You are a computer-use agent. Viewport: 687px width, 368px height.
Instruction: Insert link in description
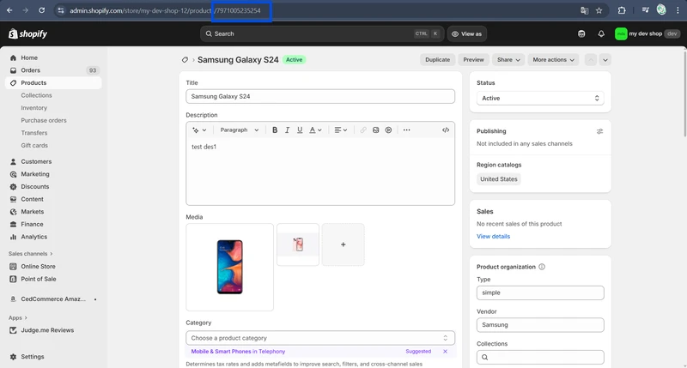click(x=363, y=130)
